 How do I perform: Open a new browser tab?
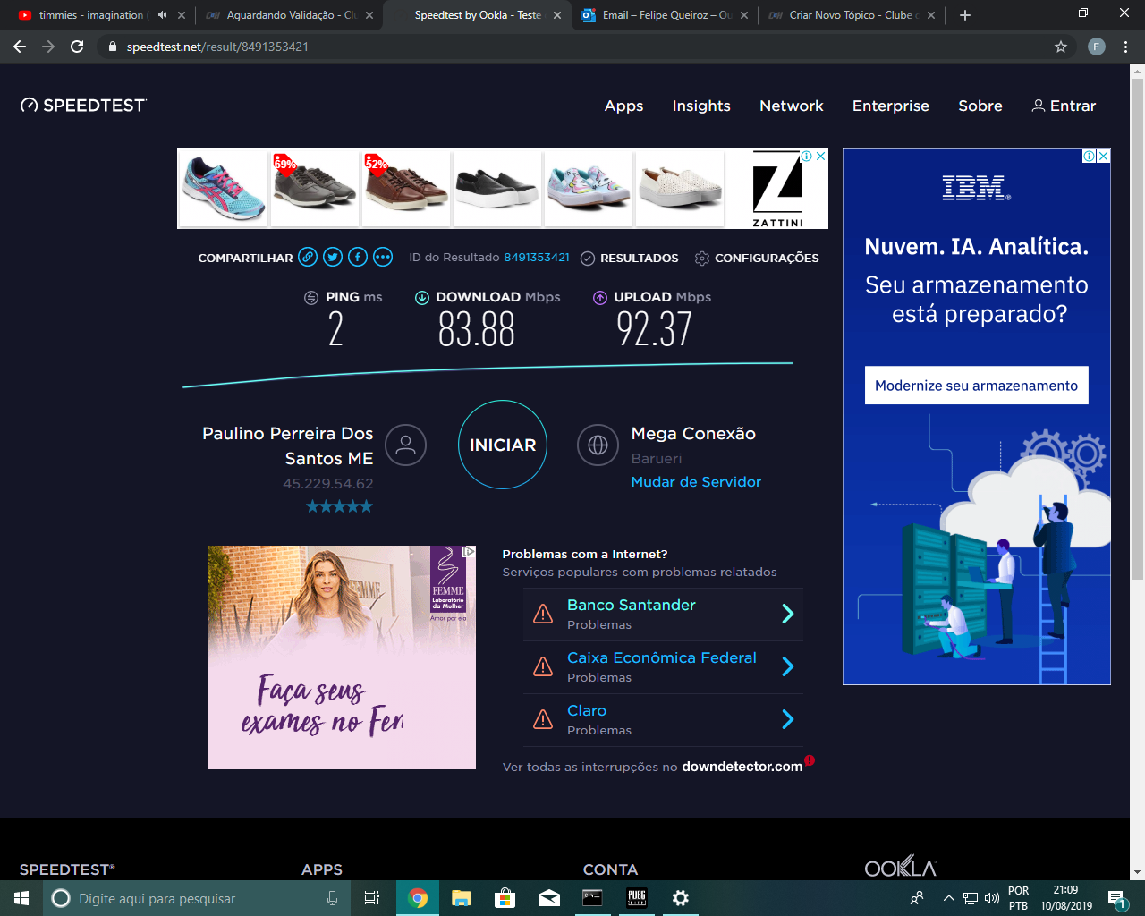(x=965, y=15)
